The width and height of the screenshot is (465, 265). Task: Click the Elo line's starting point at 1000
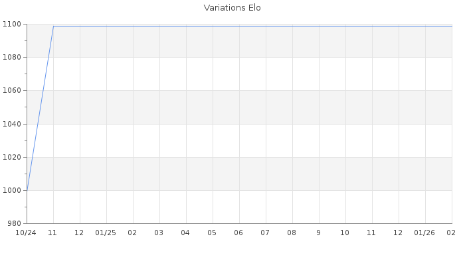coord(27,190)
